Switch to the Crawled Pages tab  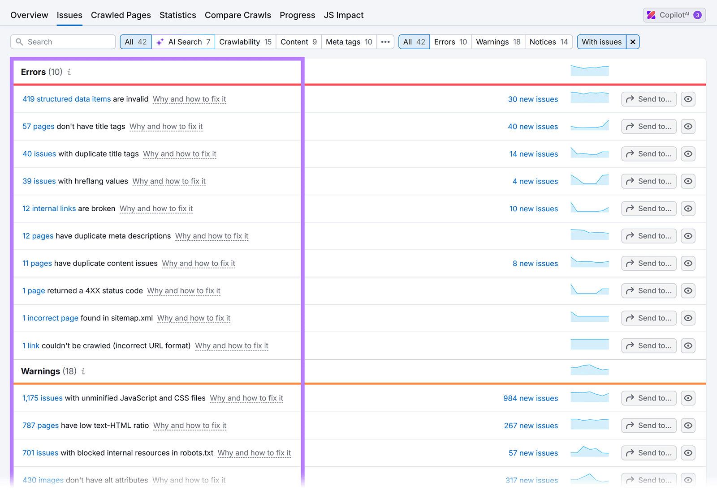click(121, 15)
